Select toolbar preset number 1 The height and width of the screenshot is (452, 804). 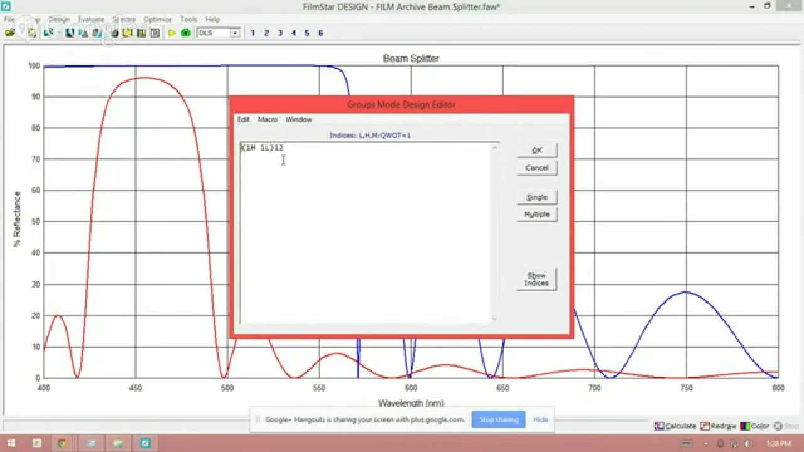tap(253, 33)
